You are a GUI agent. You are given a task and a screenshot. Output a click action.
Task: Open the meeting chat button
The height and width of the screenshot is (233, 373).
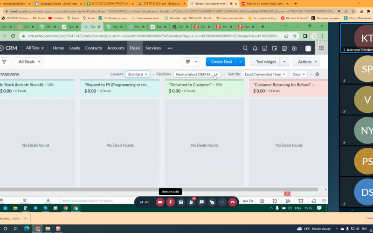tap(201, 202)
